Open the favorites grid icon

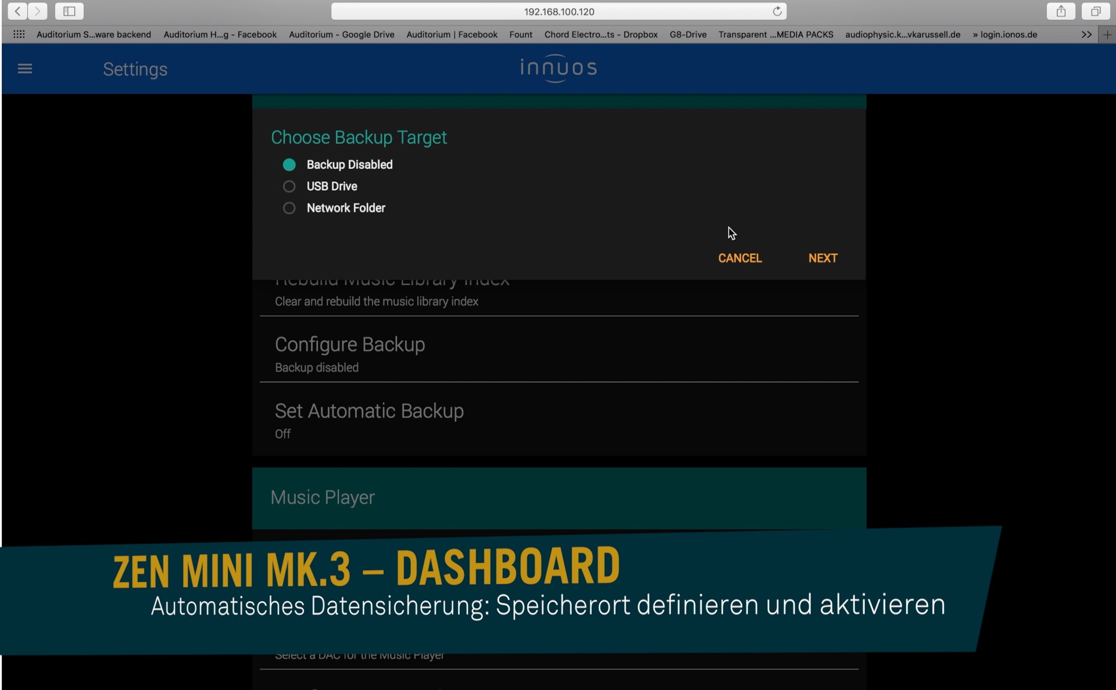pyautogui.click(x=19, y=34)
